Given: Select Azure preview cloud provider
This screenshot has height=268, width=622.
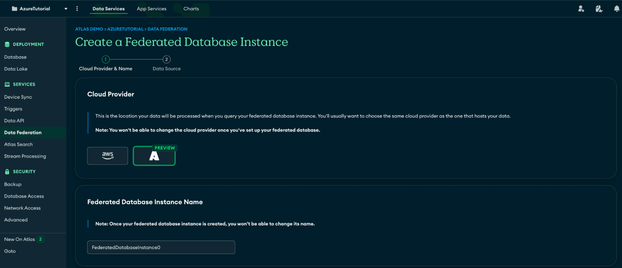Looking at the screenshot, I should click(154, 156).
